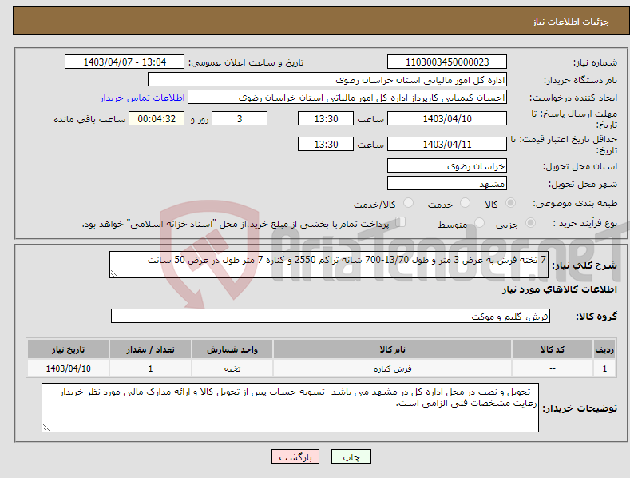Click the جزئیات اطلاعات نیاز page header

pyautogui.click(x=571, y=22)
